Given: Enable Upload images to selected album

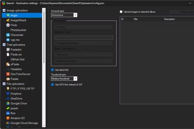Looking at the screenshot, I should click(x=121, y=12).
